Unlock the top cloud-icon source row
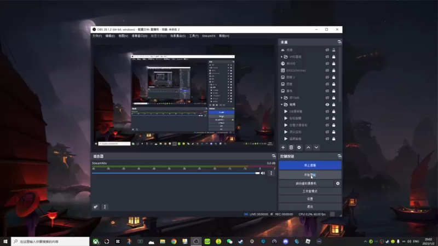Viewport: 438px width, 246px height. pyautogui.click(x=333, y=50)
